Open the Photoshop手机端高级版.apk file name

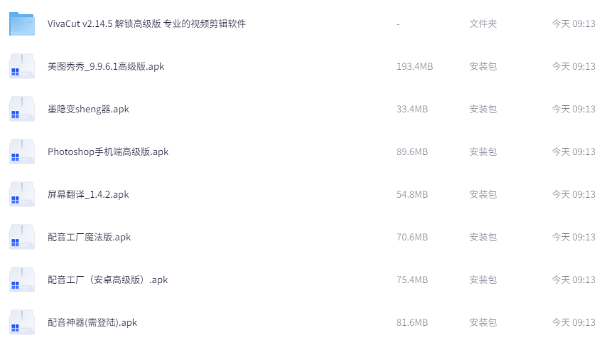point(108,152)
